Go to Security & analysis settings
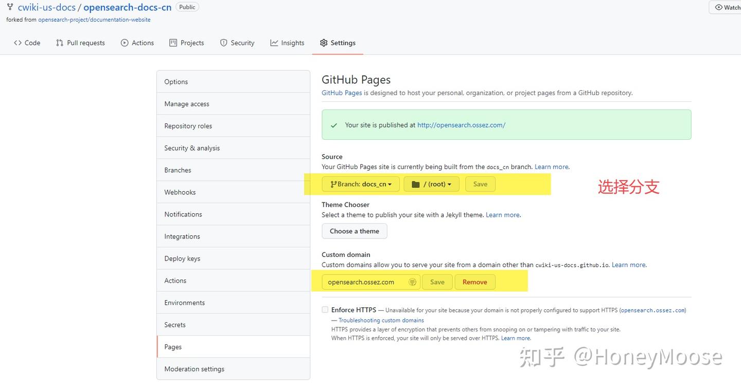 coord(233,148)
